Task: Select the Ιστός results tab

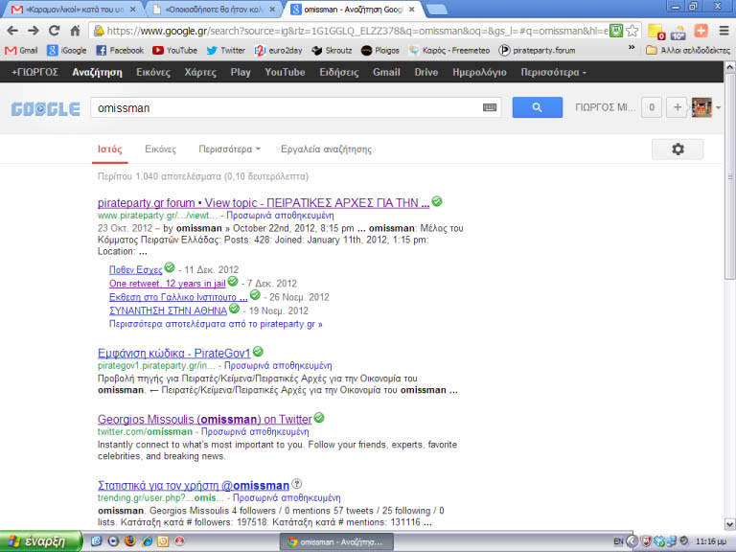Action: (x=110, y=149)
